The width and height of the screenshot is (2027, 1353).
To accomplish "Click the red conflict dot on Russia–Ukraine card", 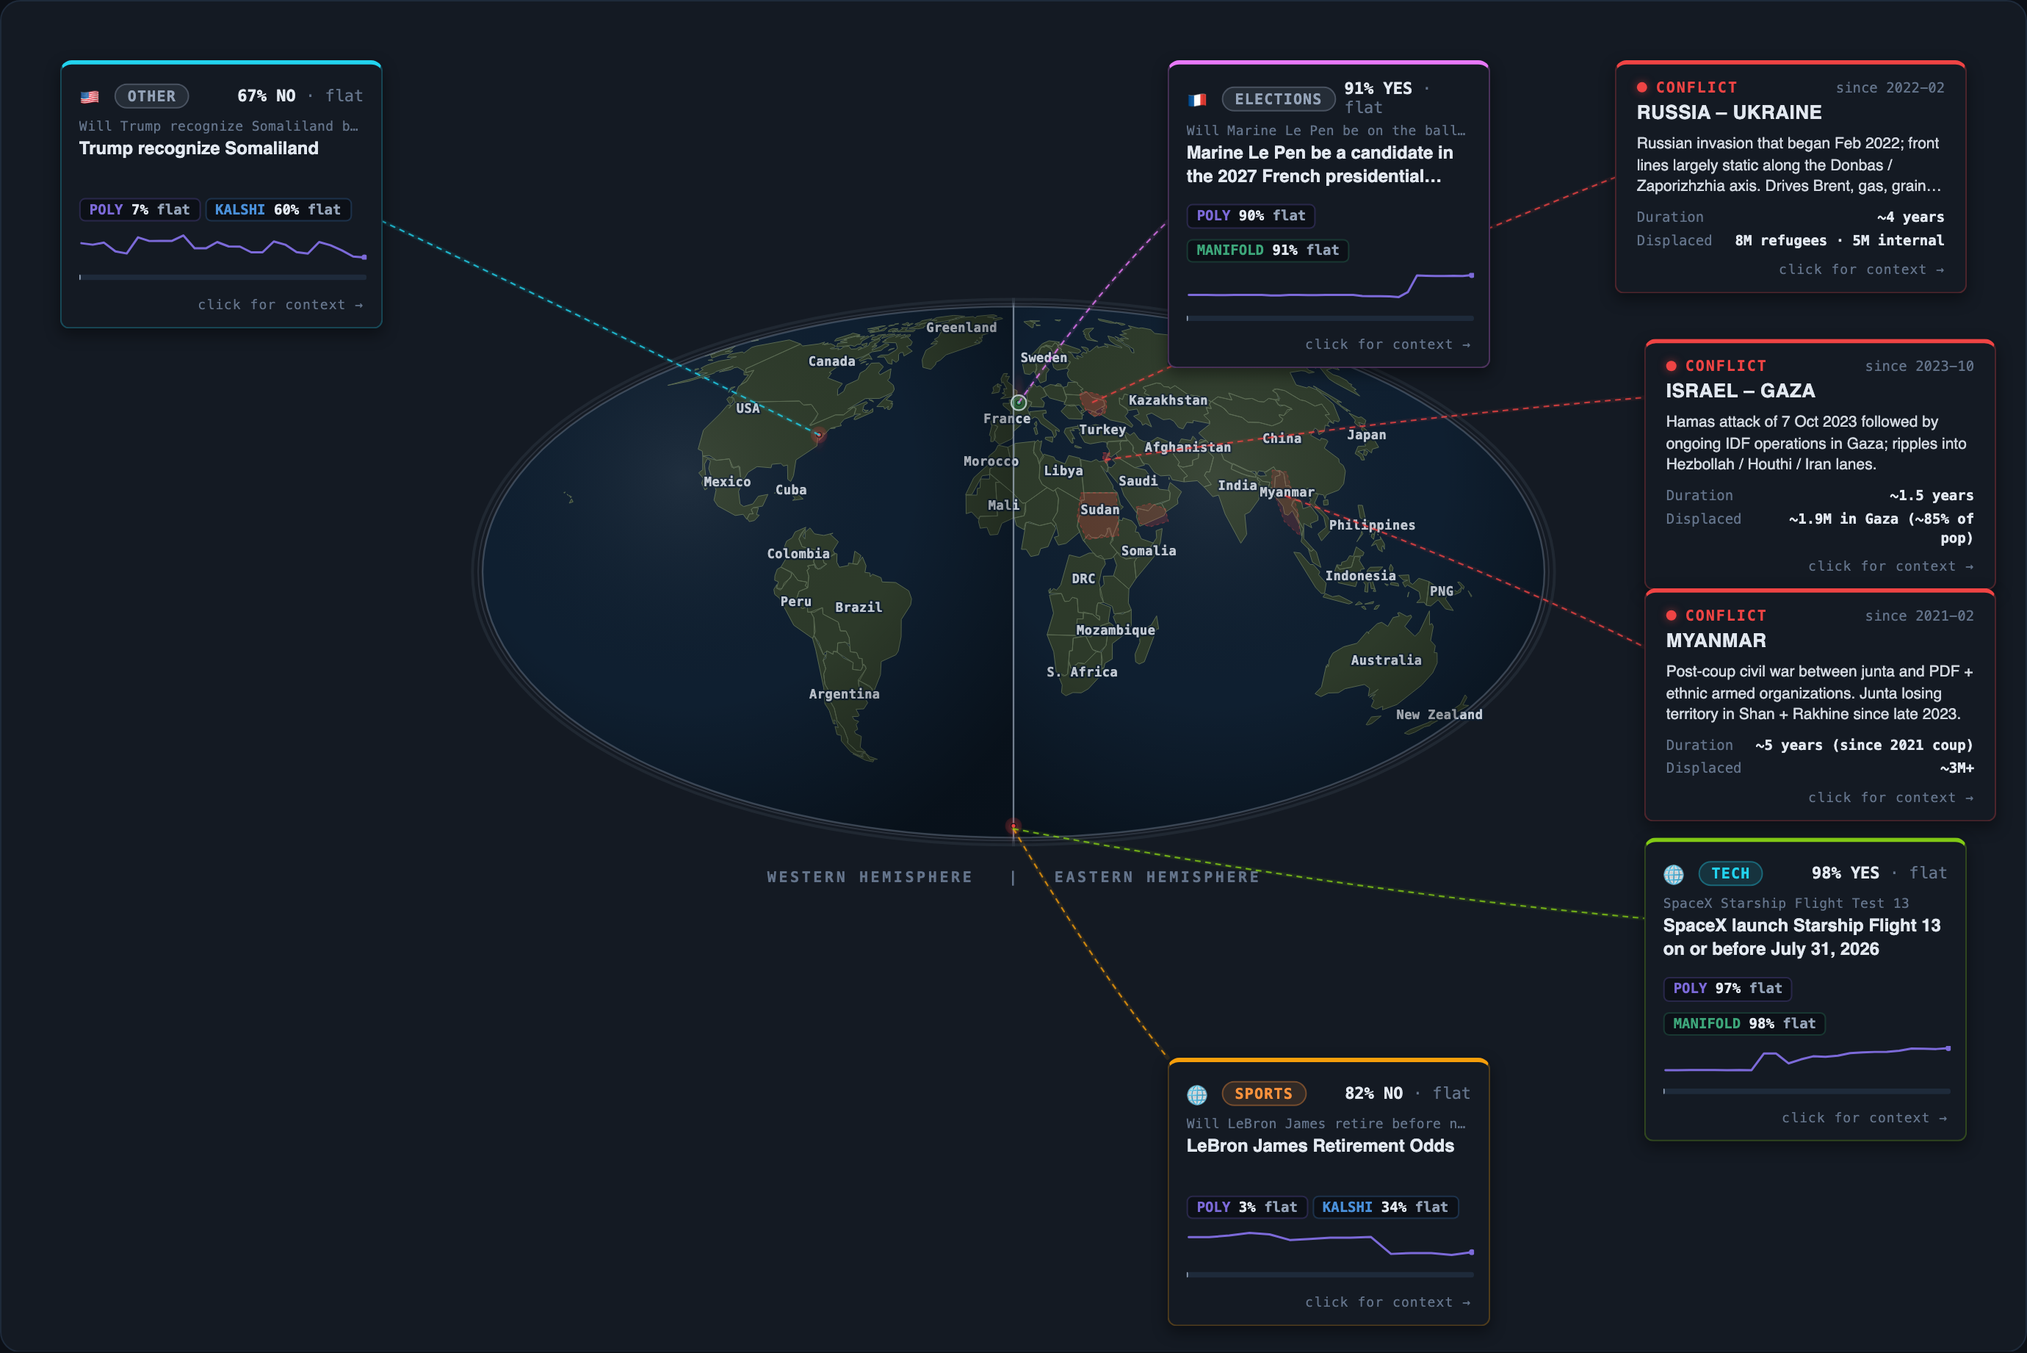I will (x=1641, y=87).
